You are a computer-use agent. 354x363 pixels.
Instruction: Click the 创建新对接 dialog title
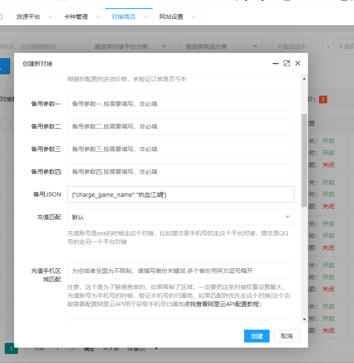tap(37, 64)
